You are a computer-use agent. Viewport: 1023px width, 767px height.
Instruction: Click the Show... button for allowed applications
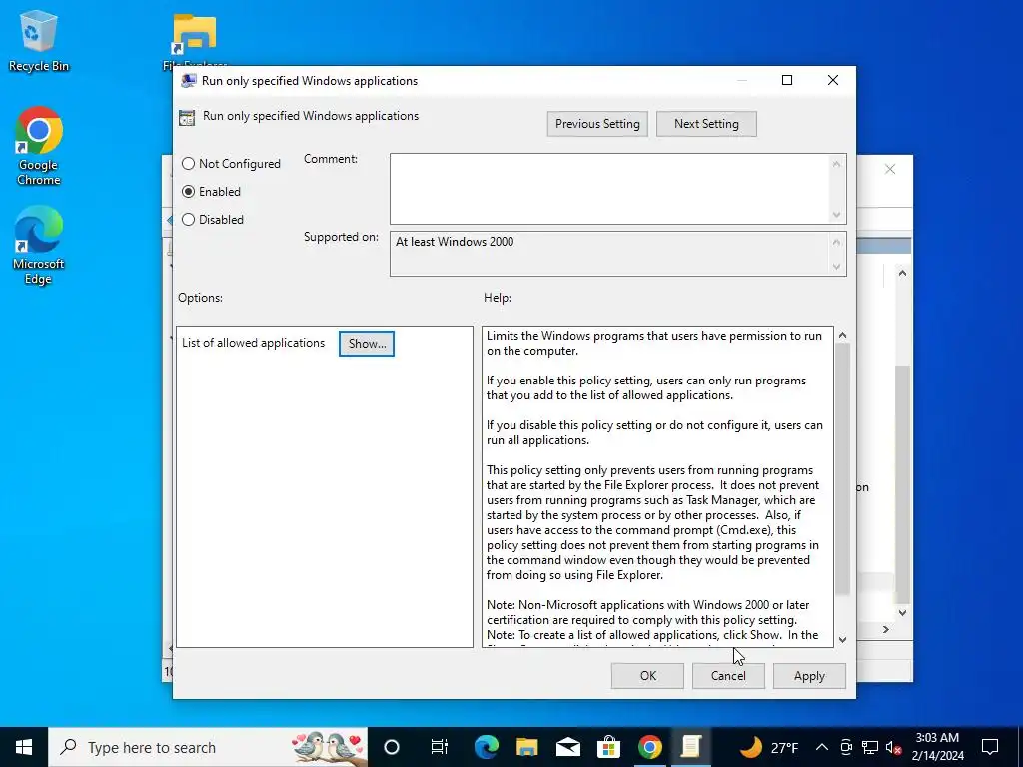(367, 344)
